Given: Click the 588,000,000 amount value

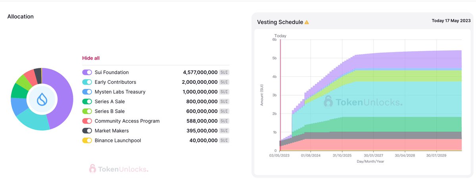Looking at the screenshot, I should point(202,121).
